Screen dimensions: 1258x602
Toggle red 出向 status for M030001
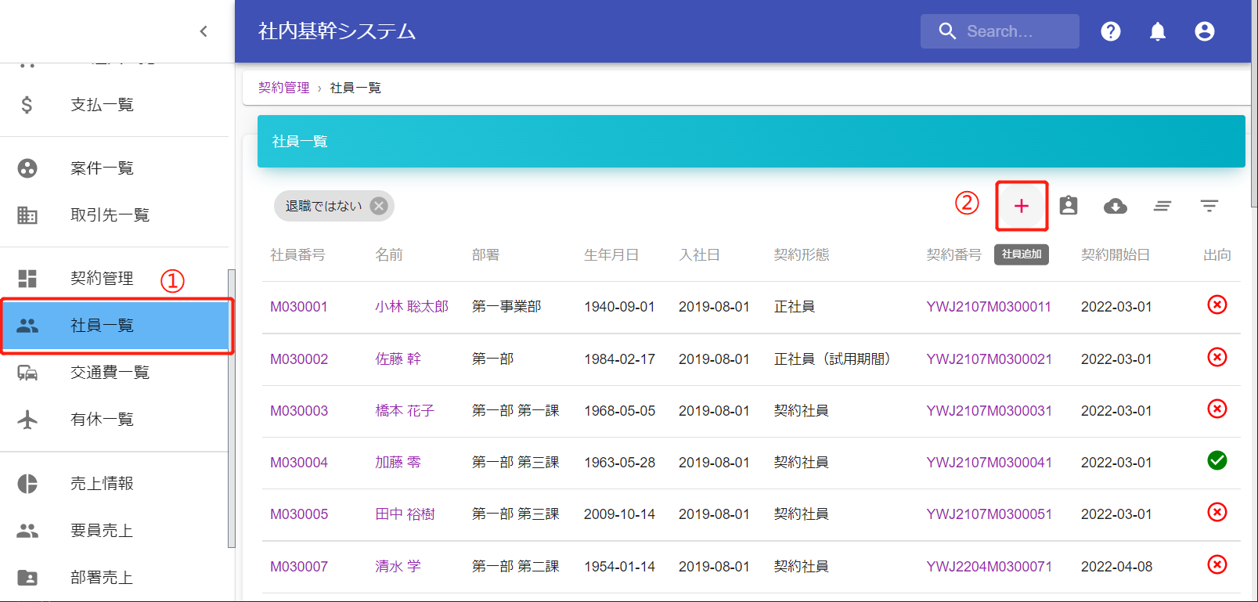click(x=1217, y=305)
